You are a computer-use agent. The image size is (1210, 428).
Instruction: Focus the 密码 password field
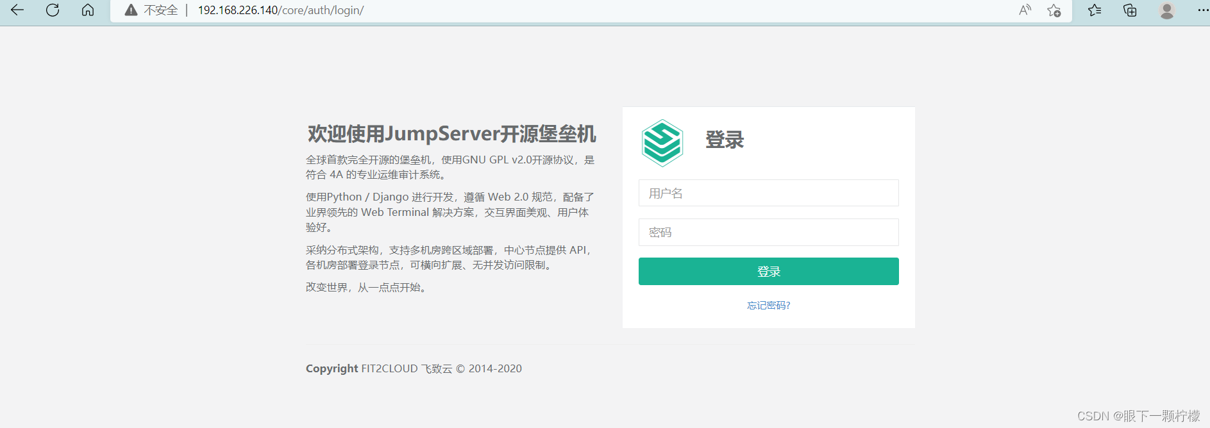coord(768,232)
